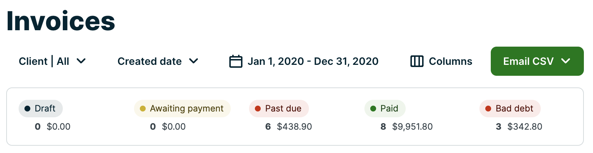The width and height of the screenshot is (593, 153).
Task: Click the red dot on Past due badge
Action: [258, 109]
